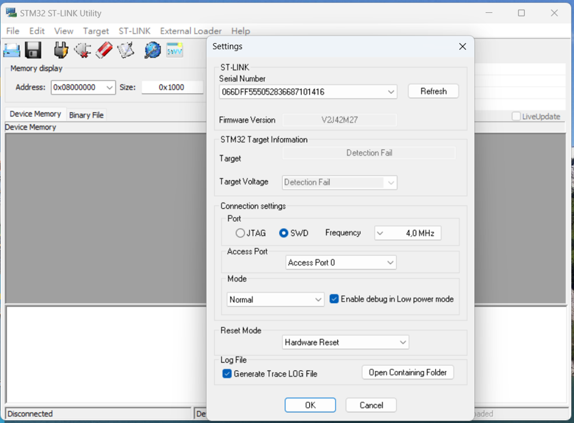Click the Refresh button
The image size is (574, 423).
click(x=434, y=91)
